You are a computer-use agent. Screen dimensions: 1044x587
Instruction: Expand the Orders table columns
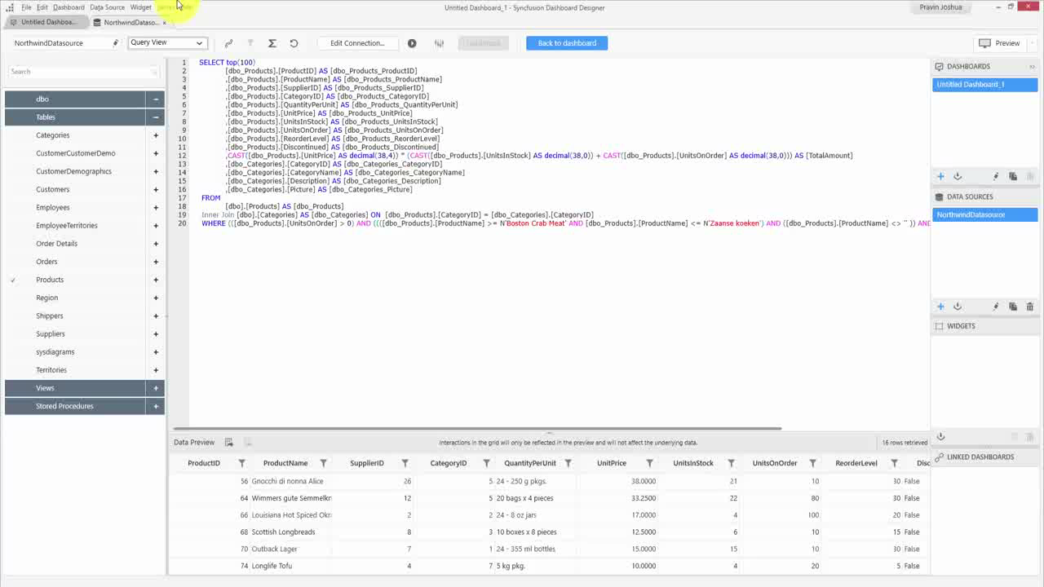(x=156, y=262)
